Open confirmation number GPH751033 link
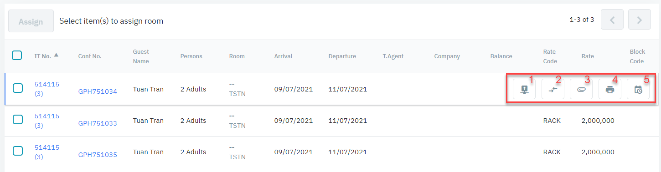Image resolution: width=661 pixels, height=172 pixels. (98, 123)
